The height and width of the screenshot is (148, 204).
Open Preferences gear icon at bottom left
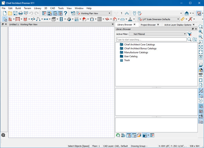[3, 135]
